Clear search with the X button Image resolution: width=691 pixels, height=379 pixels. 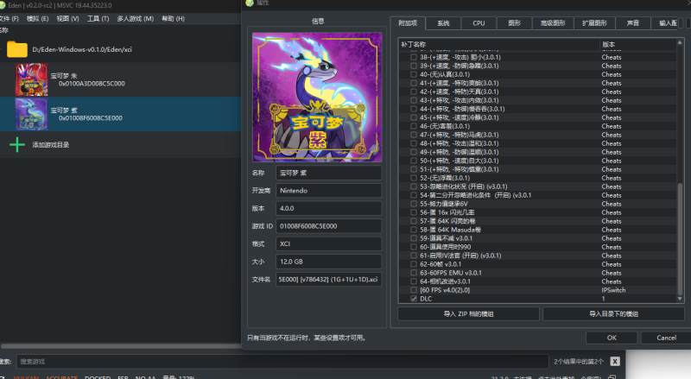coord(615,362)
